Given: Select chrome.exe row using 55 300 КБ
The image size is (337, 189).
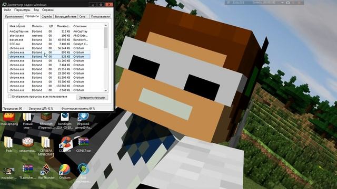Looking at the screenshot, I should [49, 82].
